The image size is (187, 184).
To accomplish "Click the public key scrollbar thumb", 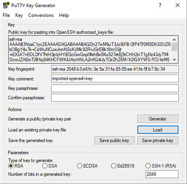I will coord(174,47).
